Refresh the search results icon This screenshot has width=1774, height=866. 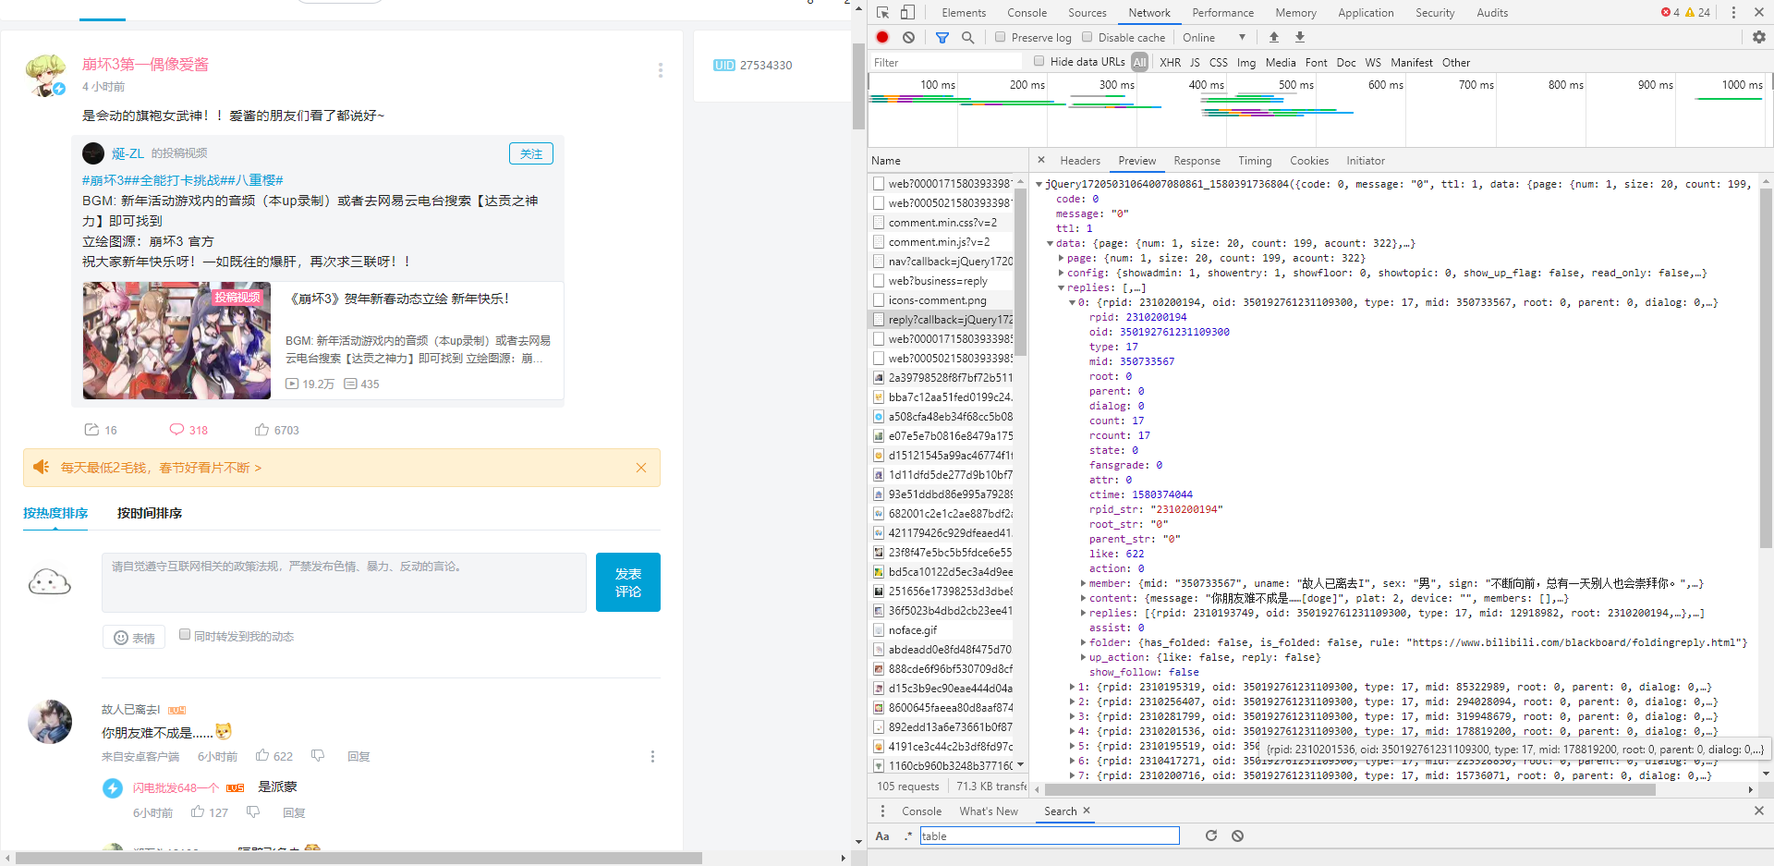pyautogui.click(x=1211, y=836)
